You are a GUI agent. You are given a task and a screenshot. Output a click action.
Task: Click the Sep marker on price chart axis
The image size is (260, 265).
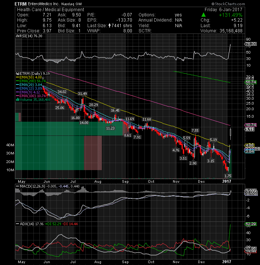tap(125, 182)
